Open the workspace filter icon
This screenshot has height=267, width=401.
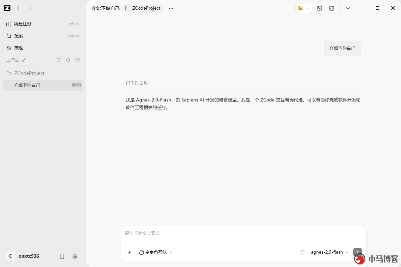point(59,60)
